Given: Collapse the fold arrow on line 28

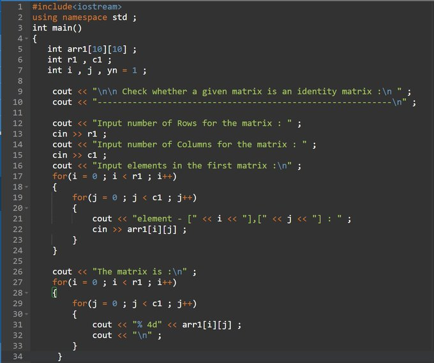Looking at the screenshot, I should pos(27,292).
